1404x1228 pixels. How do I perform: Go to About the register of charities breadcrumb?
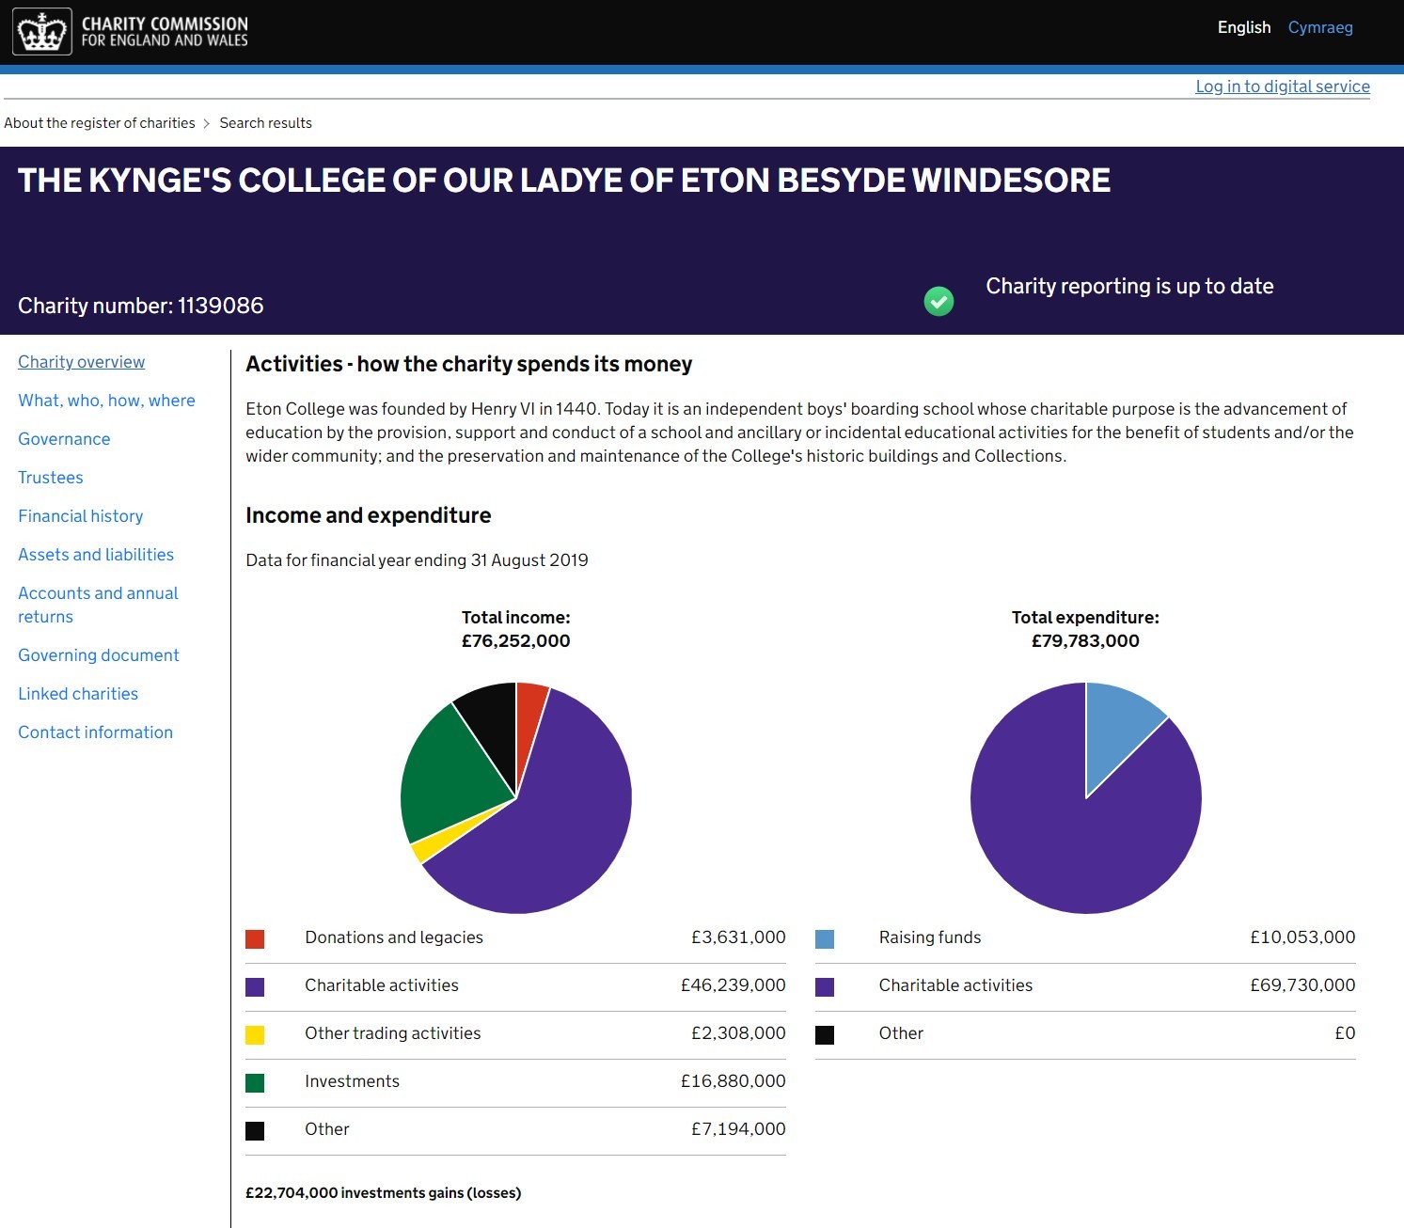(x=100, y=123)
